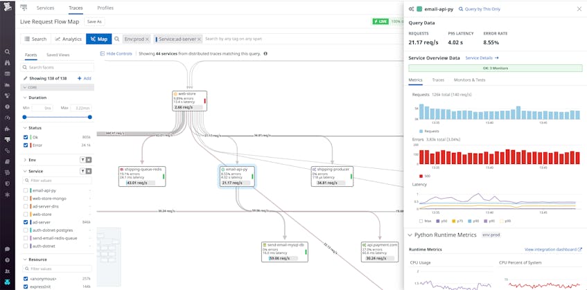The image size is (587, 290).
Task: Open the Service Details link
Action: pos(482,58)
